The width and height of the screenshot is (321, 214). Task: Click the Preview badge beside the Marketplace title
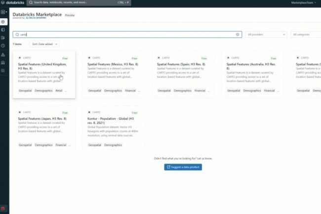[x=70, y=15]
